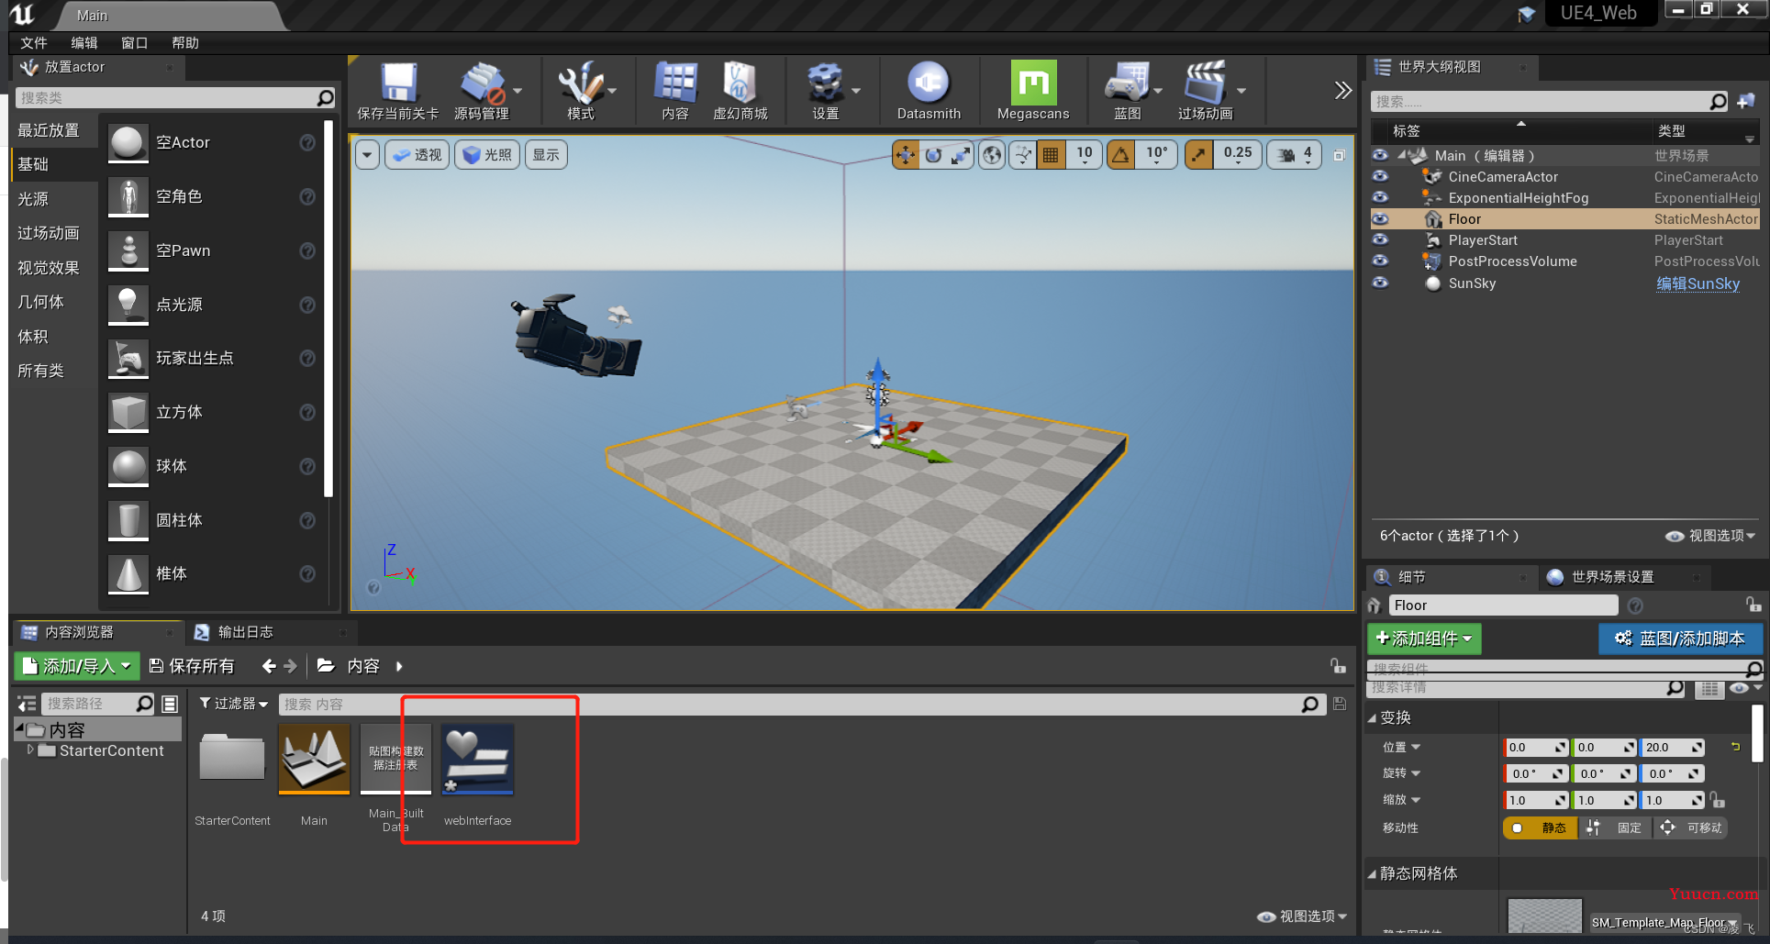Hide the SunSky actor via eye icon

(x=1380, y=283)
